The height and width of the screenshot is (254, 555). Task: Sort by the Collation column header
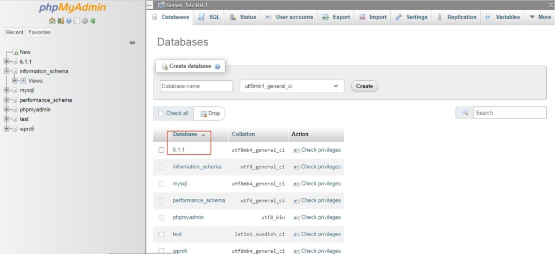243,134
